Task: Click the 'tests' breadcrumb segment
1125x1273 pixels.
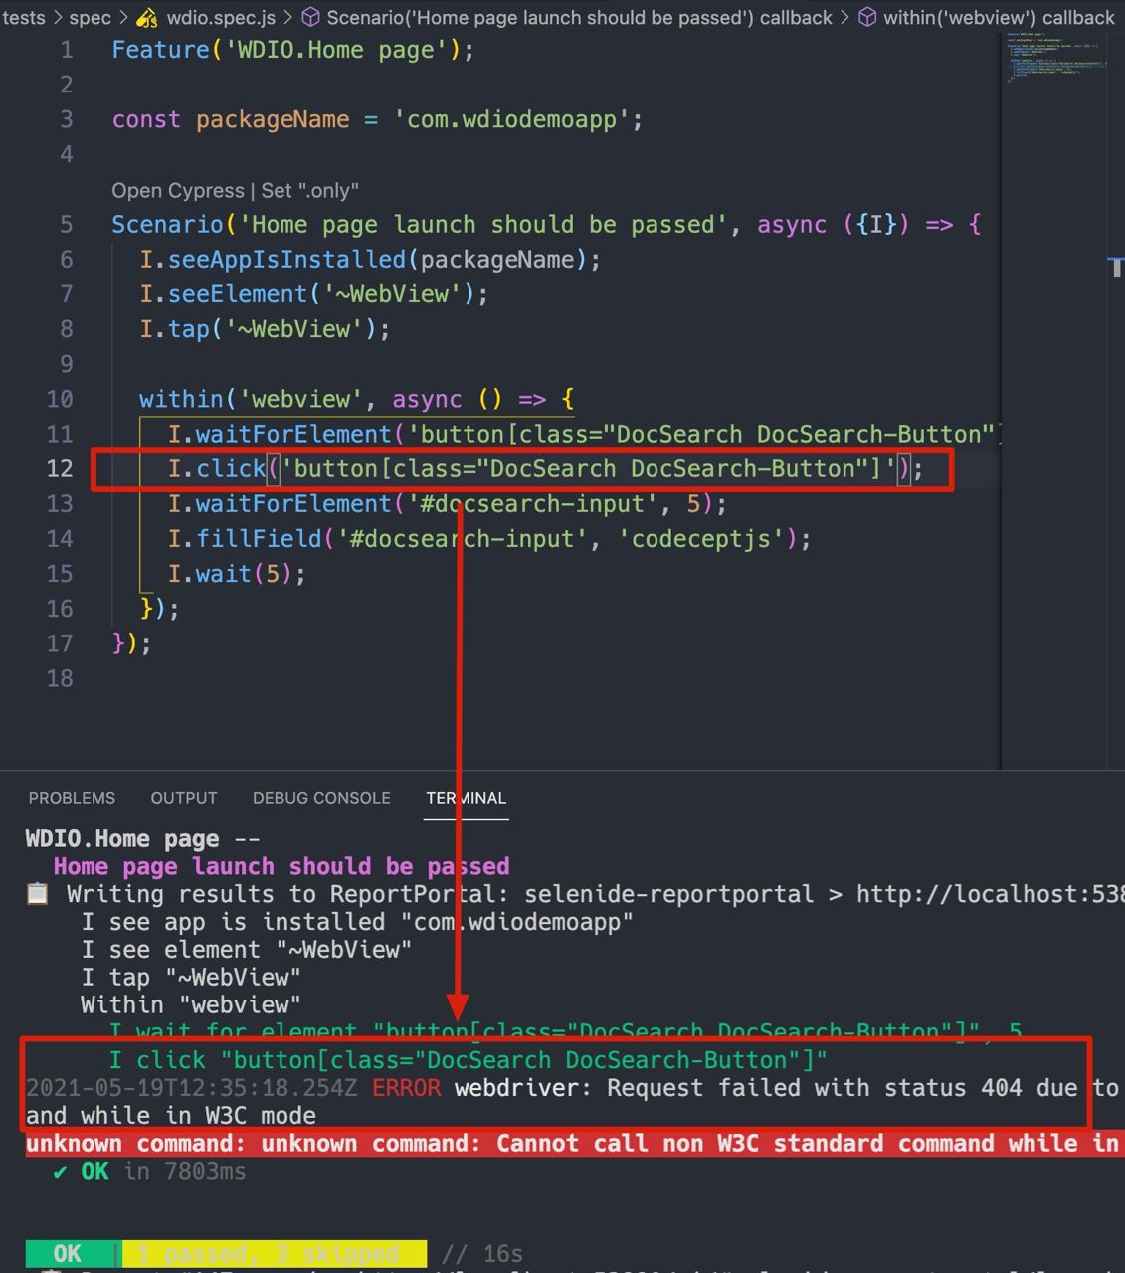Action: pyautogui.click(x=24, y=17)
